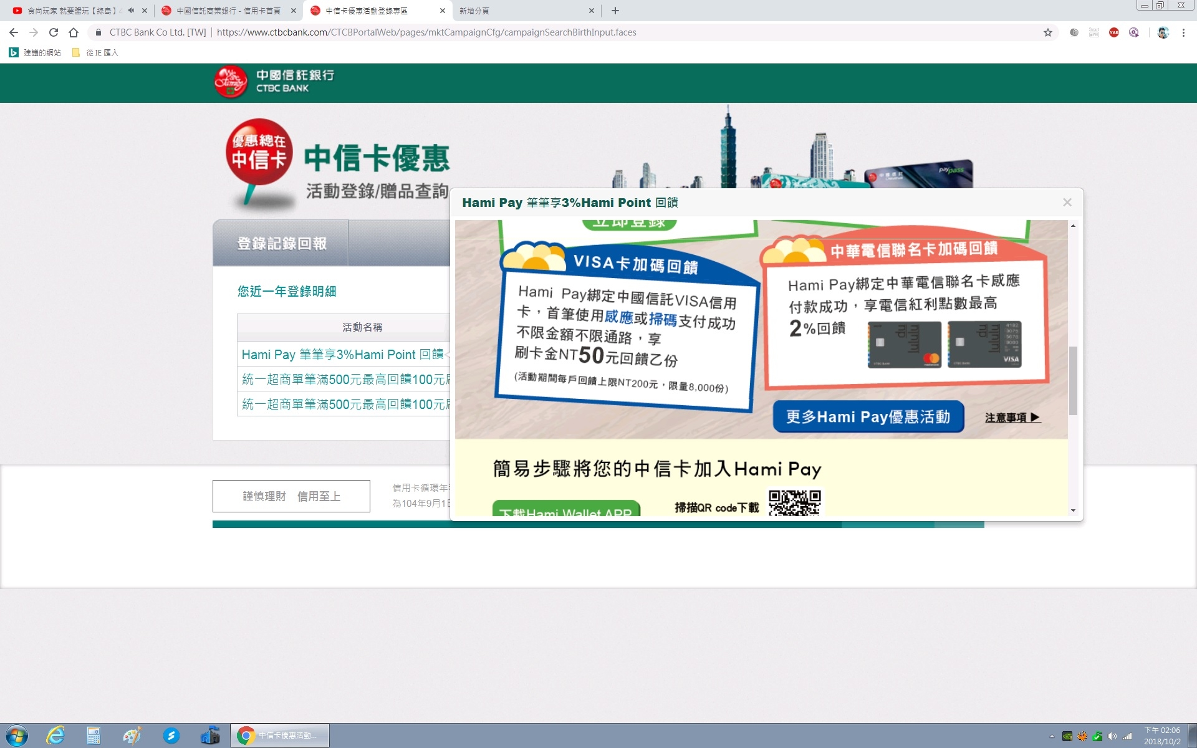The image size is (1197, 748).
Task: Close the YouTube tab
Action: point(145,11)
